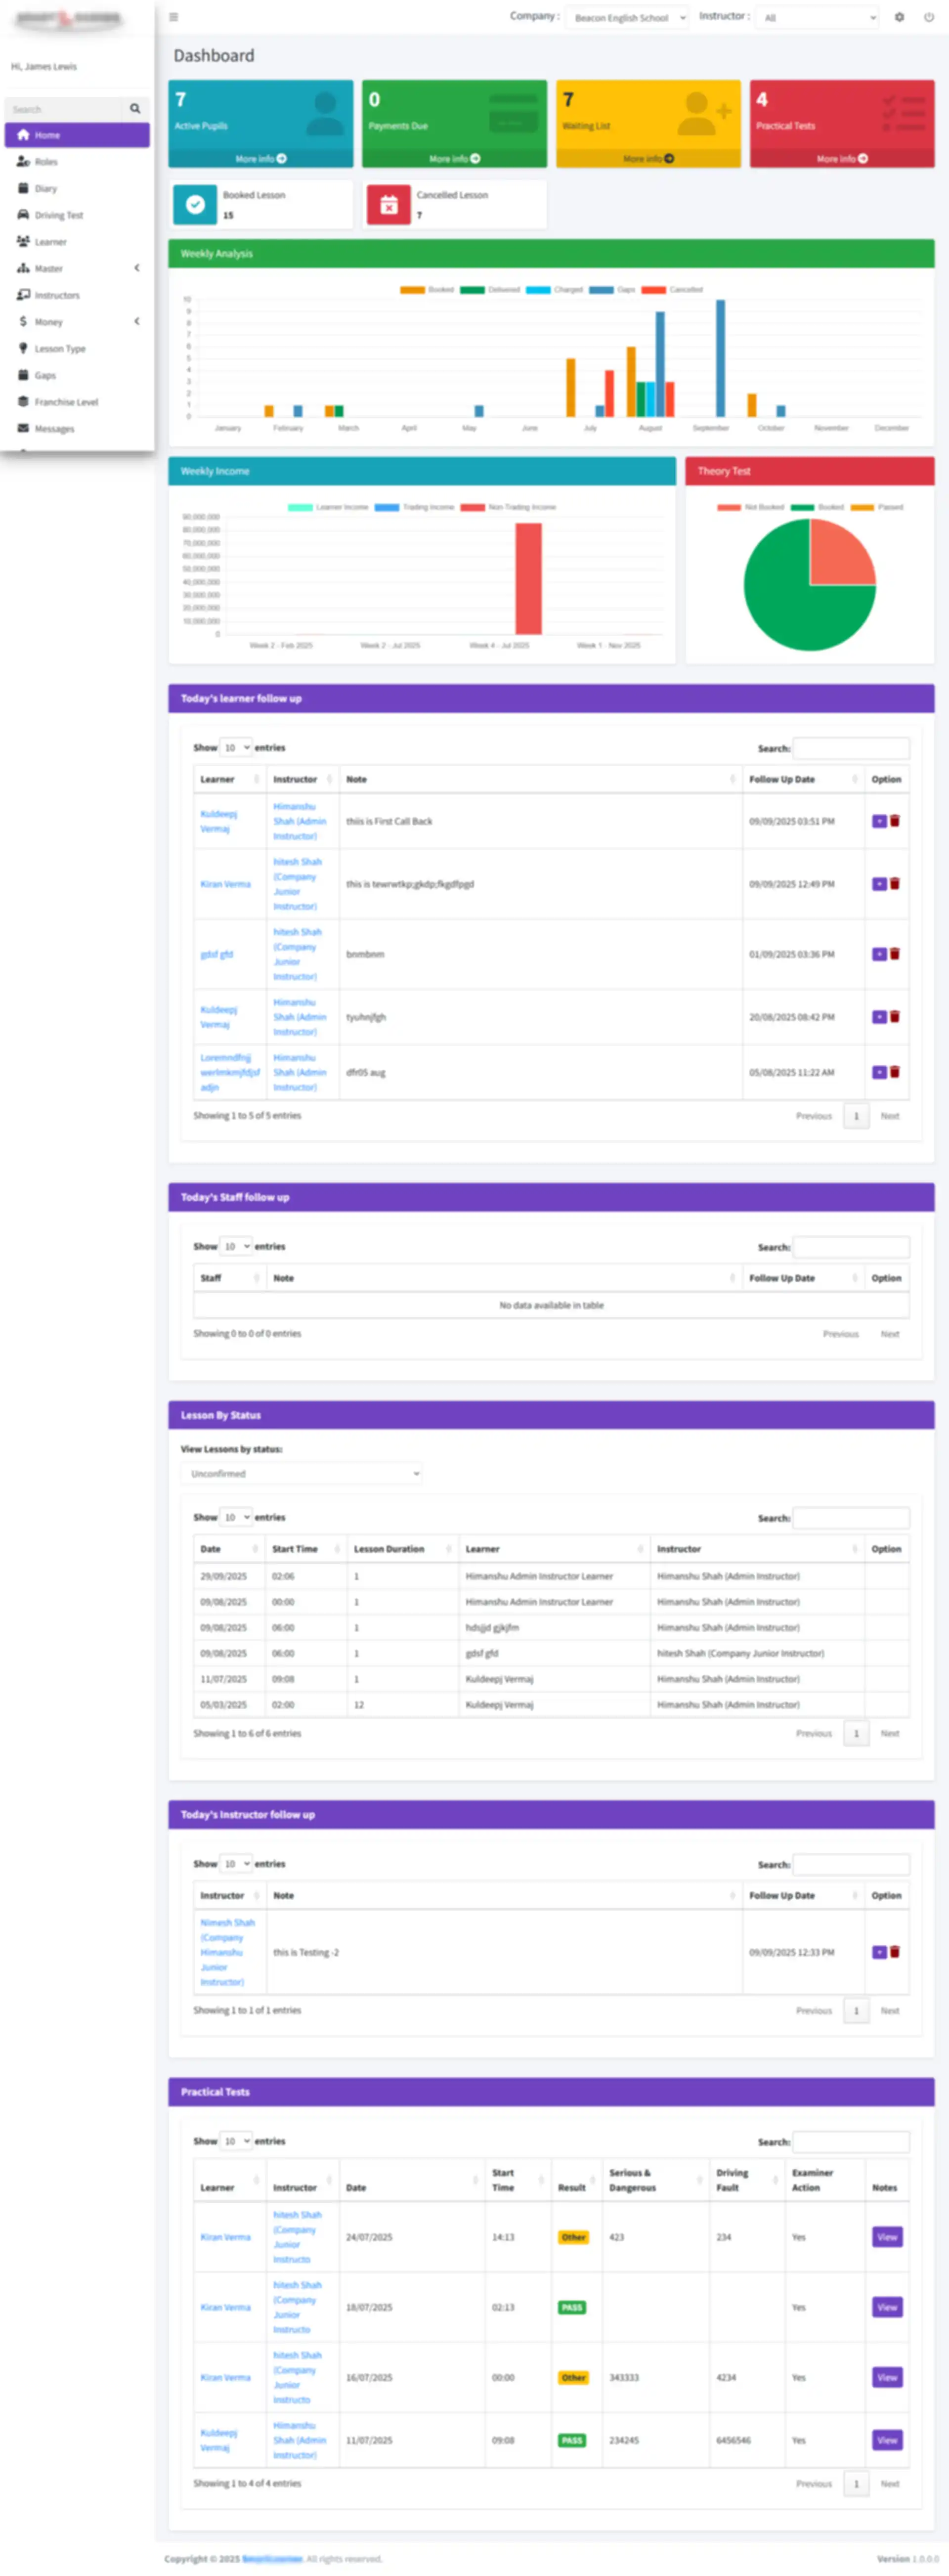This screenshot has height=2576, width=949.
Task: Click More info on Active Pupils card
Action: [x=260, y=159]
